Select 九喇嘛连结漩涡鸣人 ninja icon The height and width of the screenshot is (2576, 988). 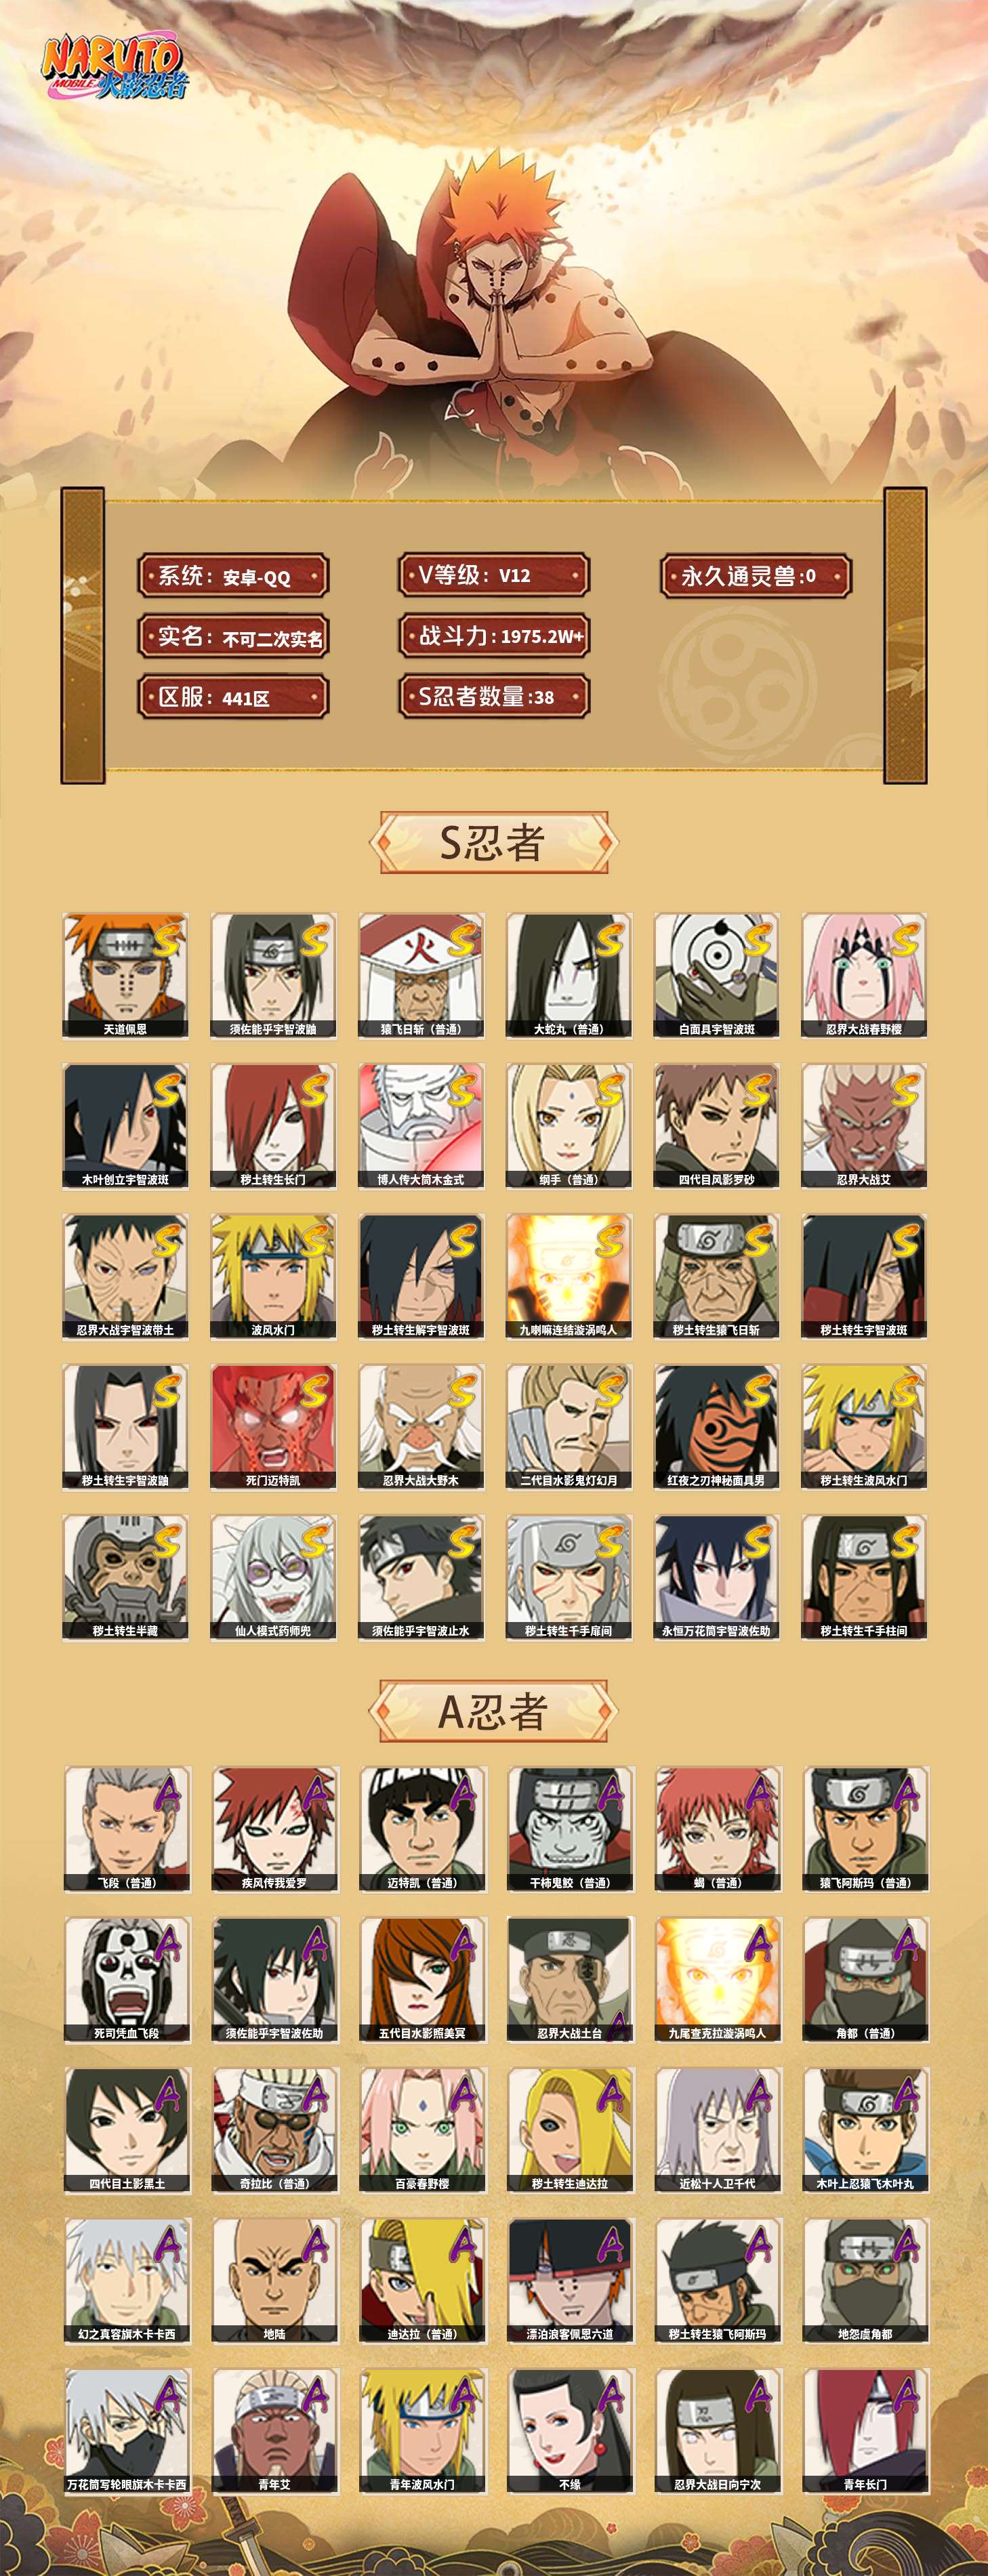click(x=569, y=1276)
